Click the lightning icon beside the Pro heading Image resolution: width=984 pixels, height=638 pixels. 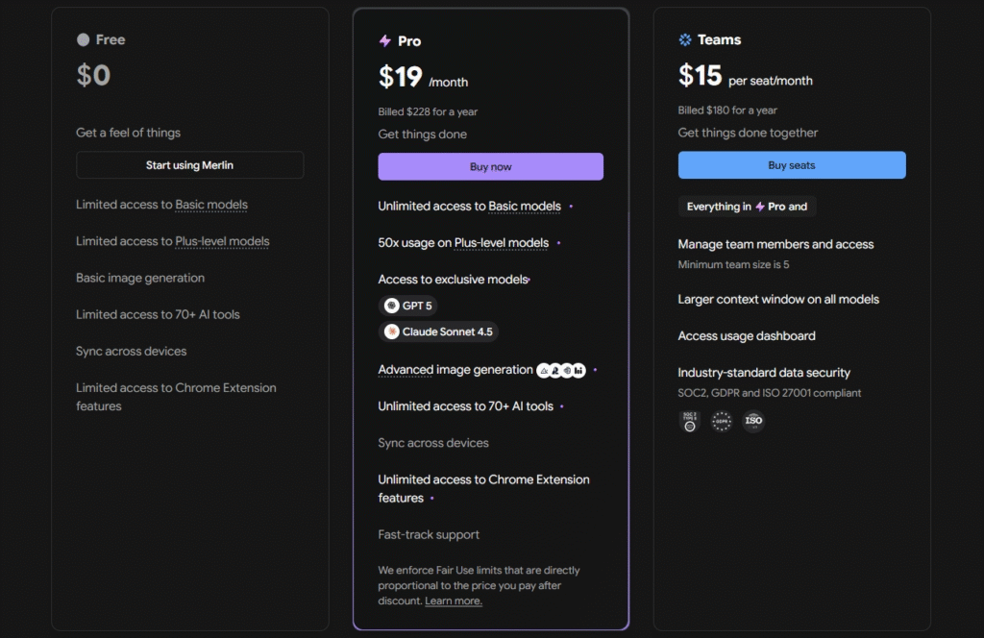(x=383, y=39)
